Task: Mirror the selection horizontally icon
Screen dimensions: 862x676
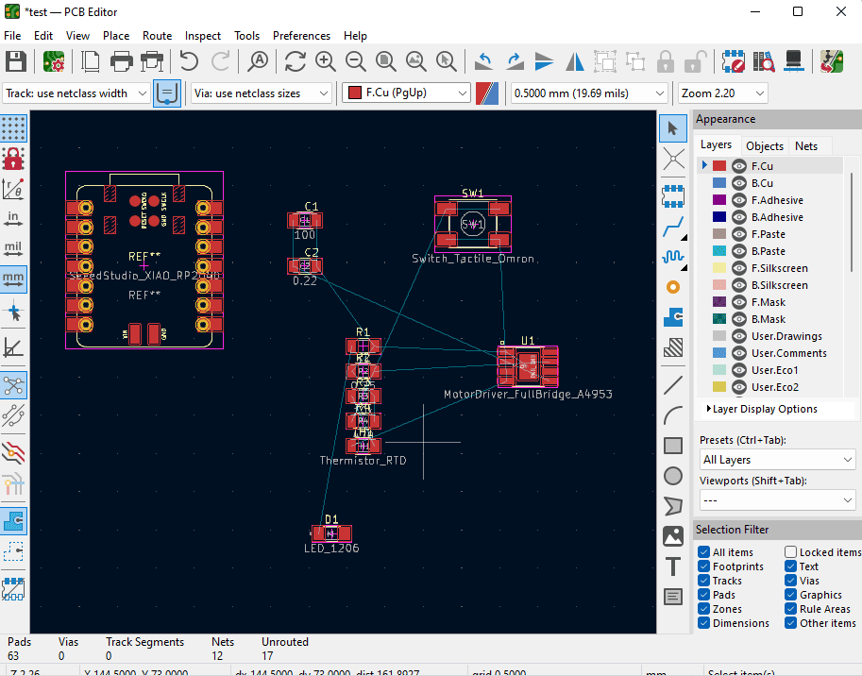Action: pyautogui.click(x=574, y=61)
